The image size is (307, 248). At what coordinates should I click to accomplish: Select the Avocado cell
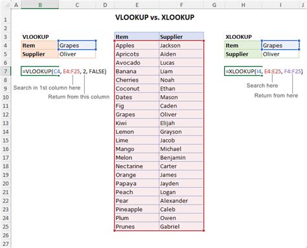[x=137, y=63]
